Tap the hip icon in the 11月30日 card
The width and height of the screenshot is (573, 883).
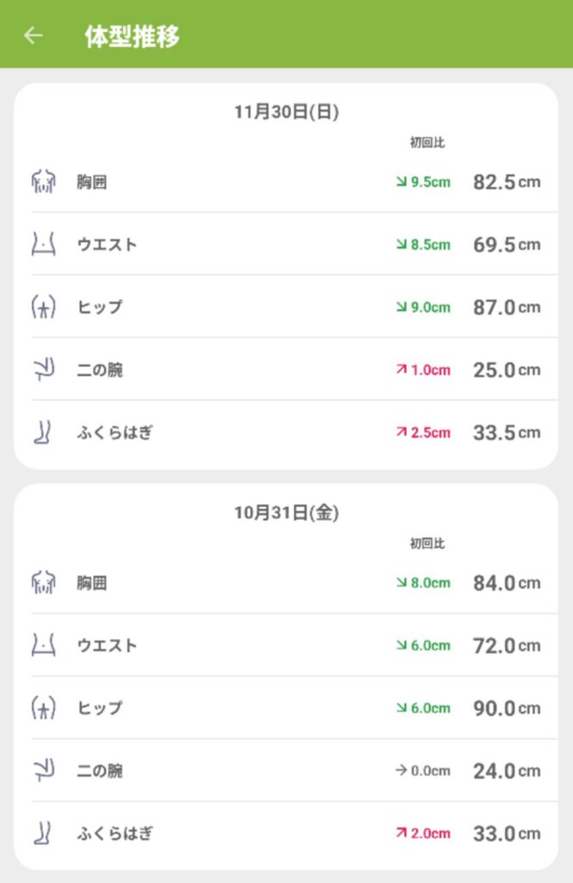point(43,307)
